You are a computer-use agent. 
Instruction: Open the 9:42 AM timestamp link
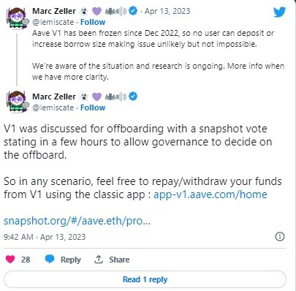coord(45,237)
